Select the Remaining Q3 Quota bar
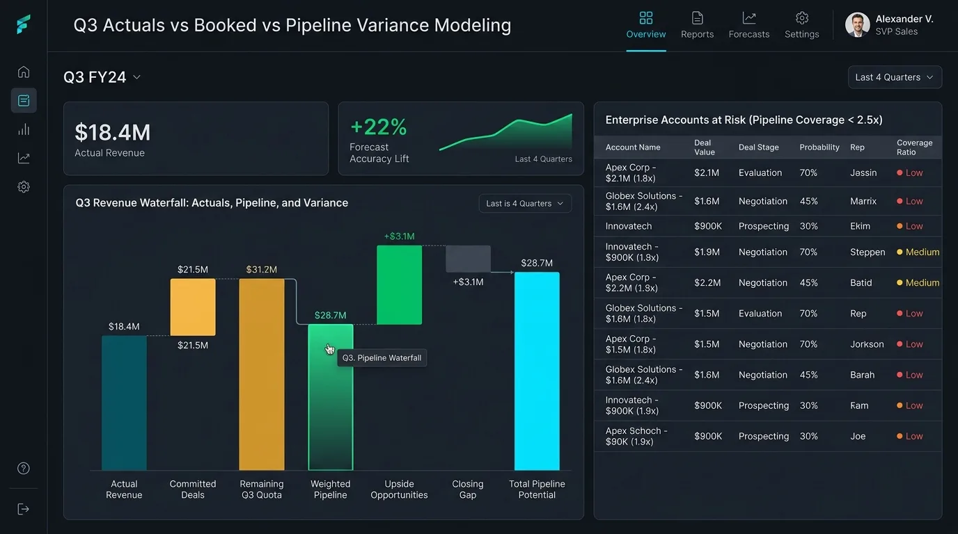 click(x=262, y=375)
